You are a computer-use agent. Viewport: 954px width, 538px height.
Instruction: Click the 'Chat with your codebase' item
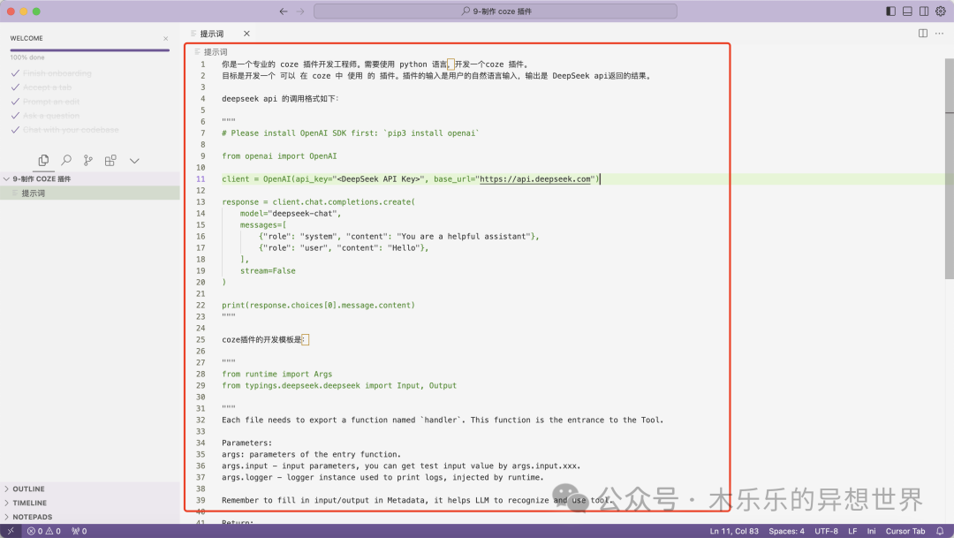[71, 130]
